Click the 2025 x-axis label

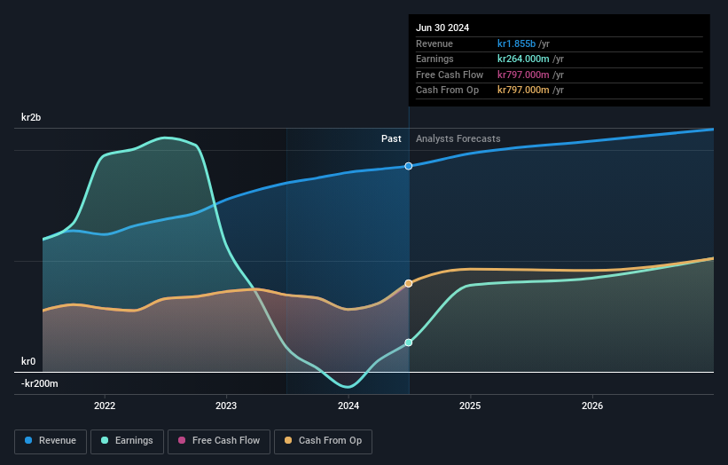click(x=470, y=406)
